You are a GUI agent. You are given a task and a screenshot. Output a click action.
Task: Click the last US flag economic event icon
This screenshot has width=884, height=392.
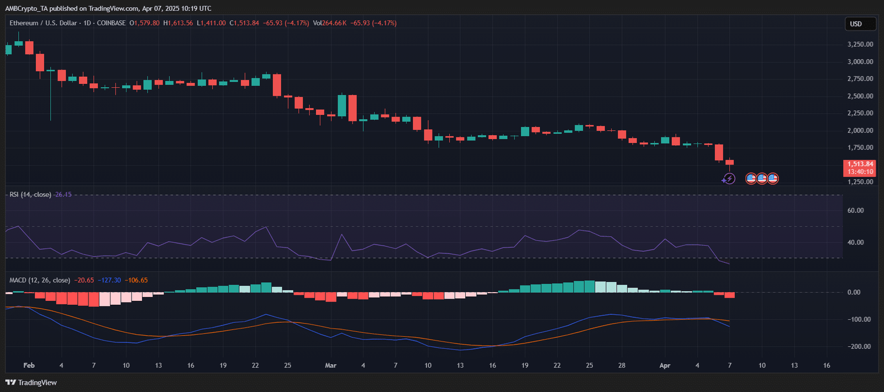point(773,178)
